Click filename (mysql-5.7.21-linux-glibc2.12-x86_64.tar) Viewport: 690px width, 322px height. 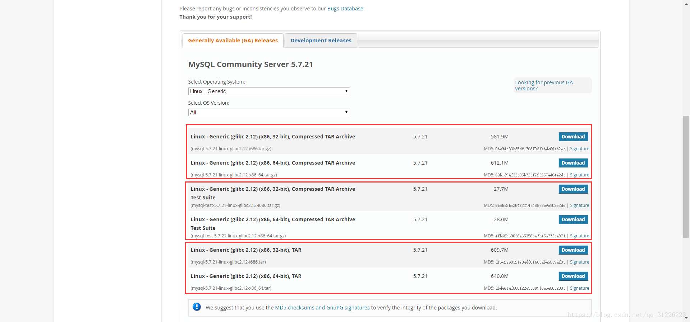[x=231, y=288]
